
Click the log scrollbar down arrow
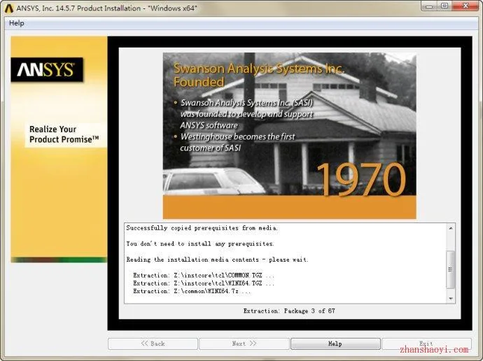click(x=451, y=299)
